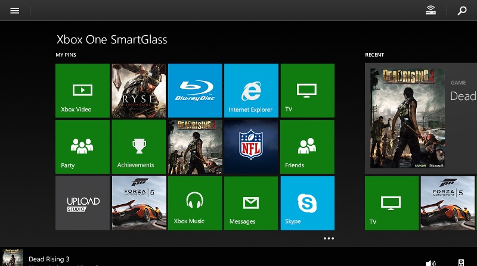
Task: Select the Dead Rising 3 now-playing thumbnail
Action: tap(13, 258)
